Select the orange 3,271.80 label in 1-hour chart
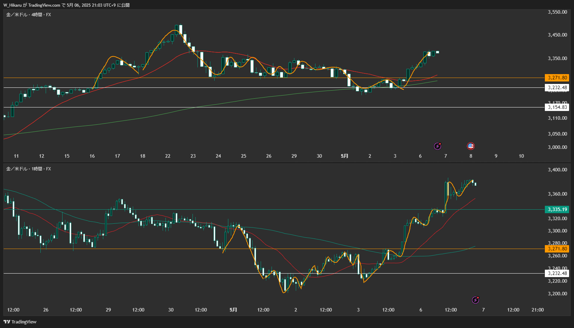Screen dimensions: 574x328 (x=557, y=249)
